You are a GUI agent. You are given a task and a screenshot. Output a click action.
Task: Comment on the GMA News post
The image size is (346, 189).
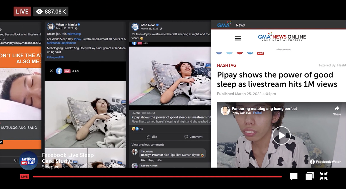pos(194,137)
